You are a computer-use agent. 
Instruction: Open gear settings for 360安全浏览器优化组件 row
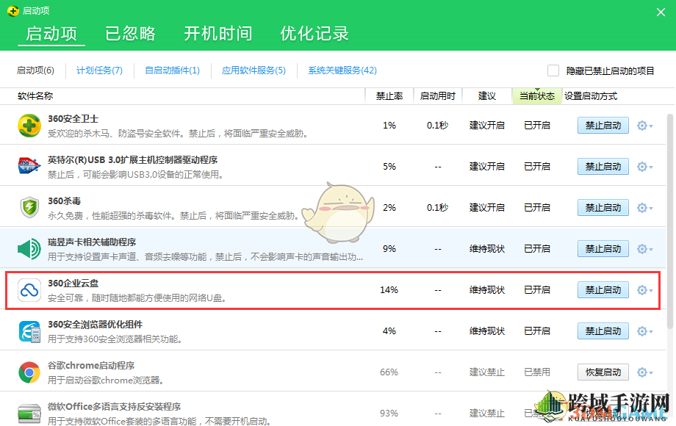(644, 331)
